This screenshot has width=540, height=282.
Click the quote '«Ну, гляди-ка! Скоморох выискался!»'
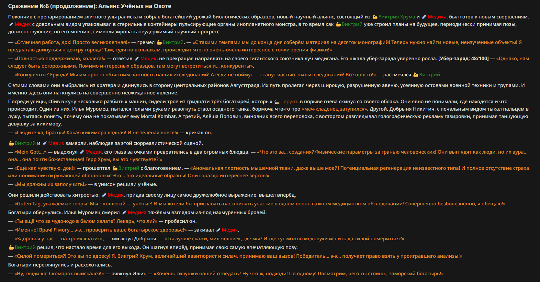coord(59,274)
